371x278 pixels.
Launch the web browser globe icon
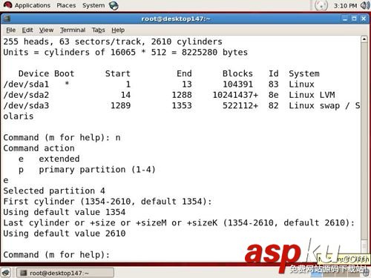(114, 6)
